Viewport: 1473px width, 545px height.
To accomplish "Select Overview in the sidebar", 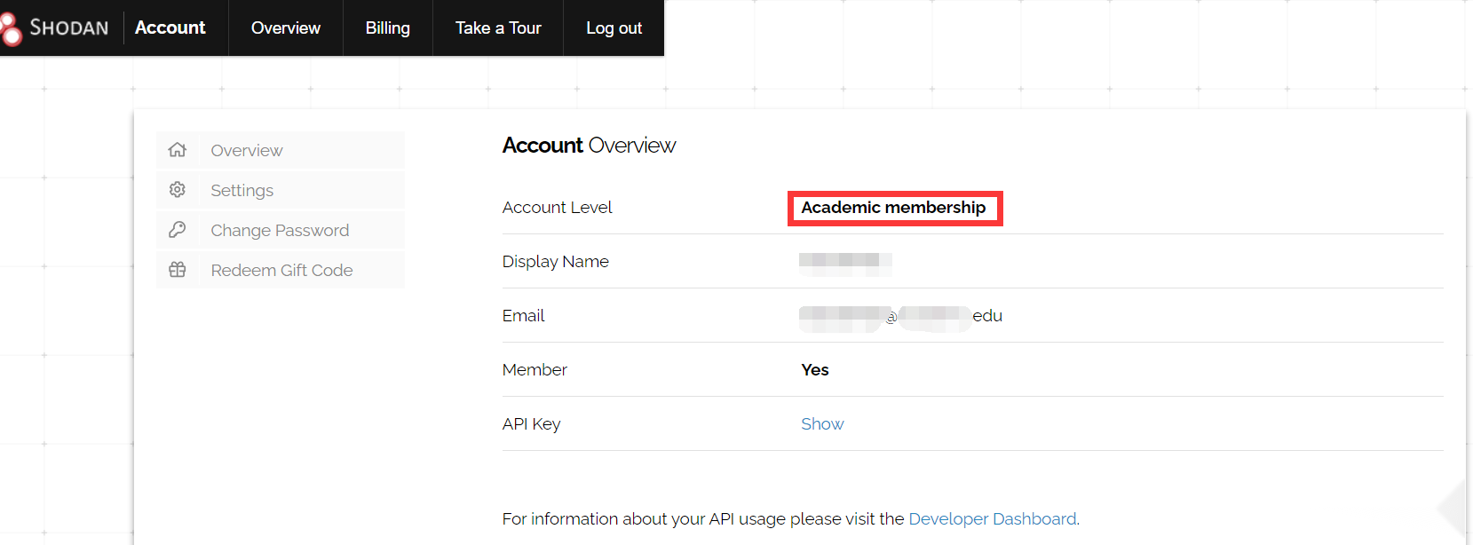I will [x=281, y=150].
